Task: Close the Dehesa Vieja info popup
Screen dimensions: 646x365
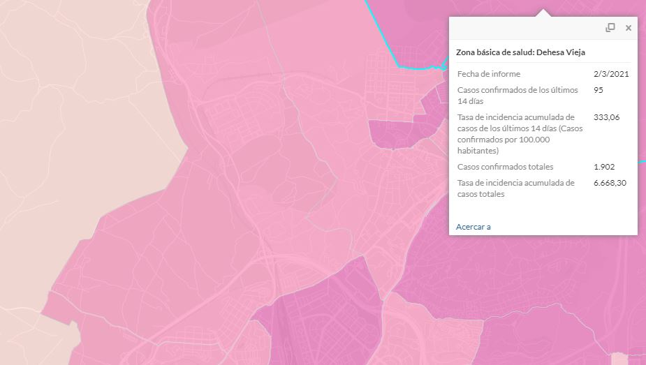Action: pyautogui.click(x=629, y=28)
